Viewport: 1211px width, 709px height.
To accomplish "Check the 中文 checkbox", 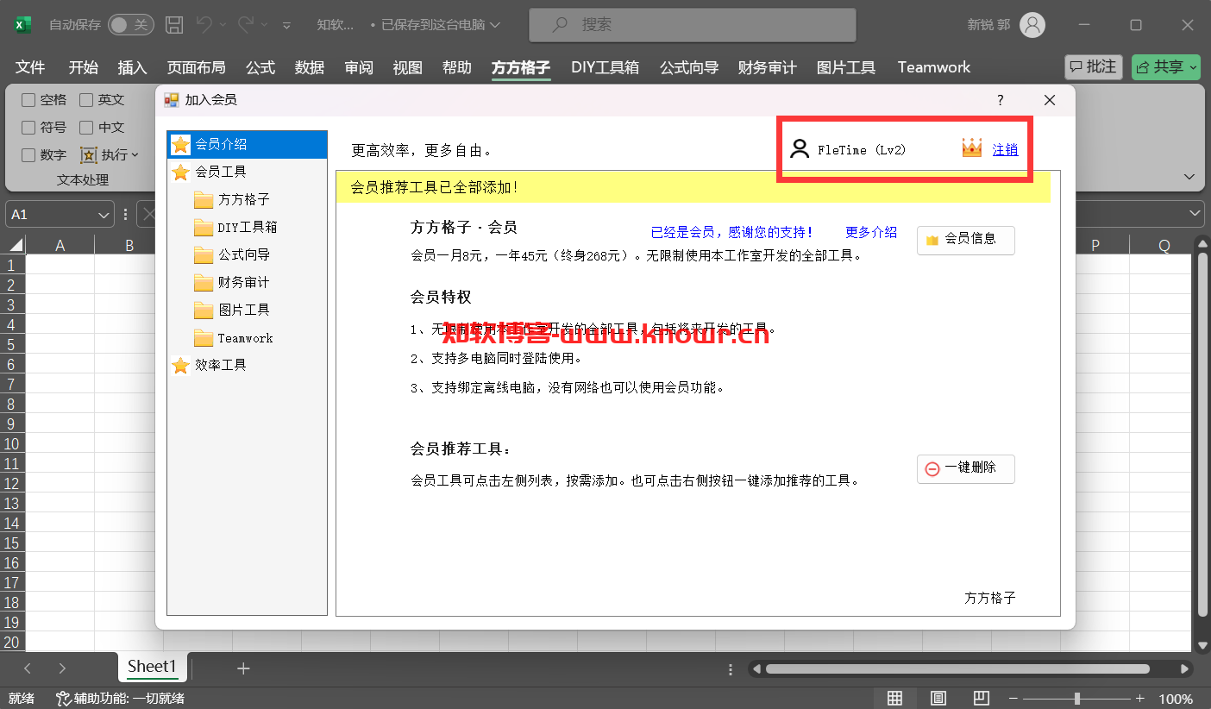I will click(86, 128).
